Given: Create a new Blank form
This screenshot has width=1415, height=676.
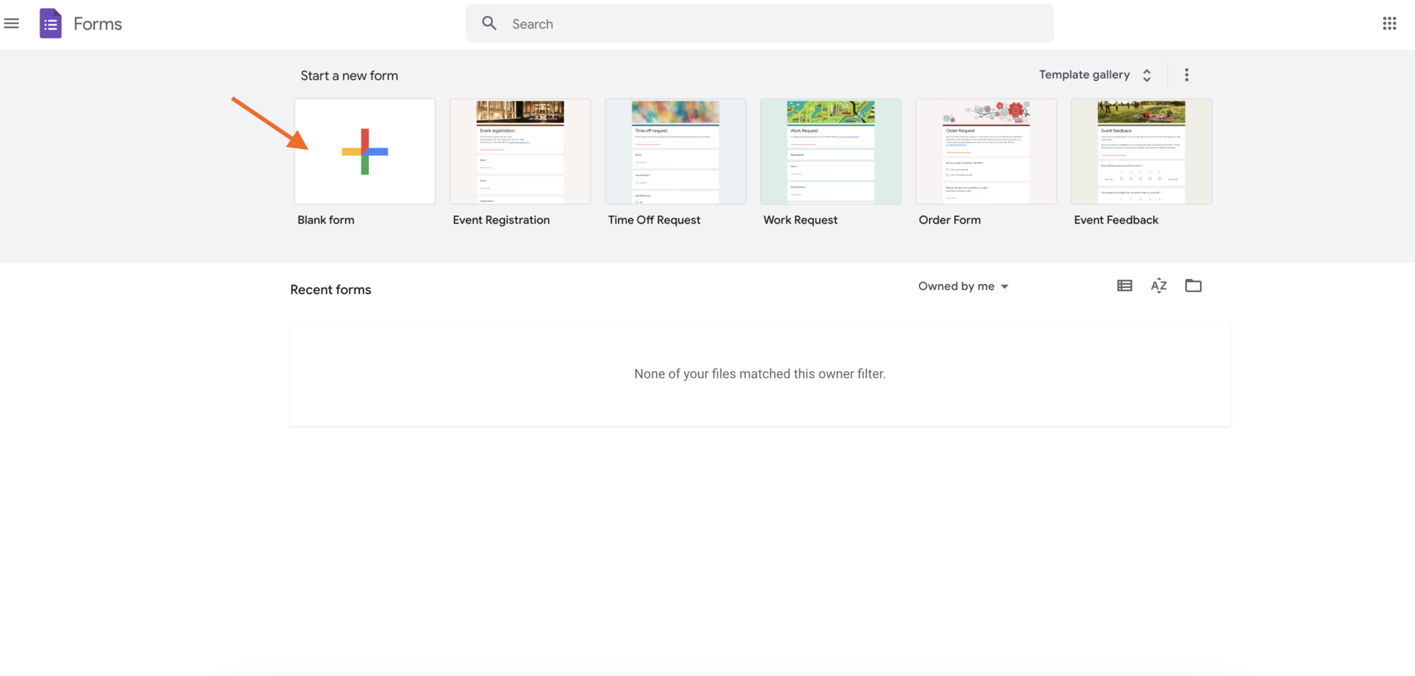Looking at the screenshot, I should [x=364, y=151].
